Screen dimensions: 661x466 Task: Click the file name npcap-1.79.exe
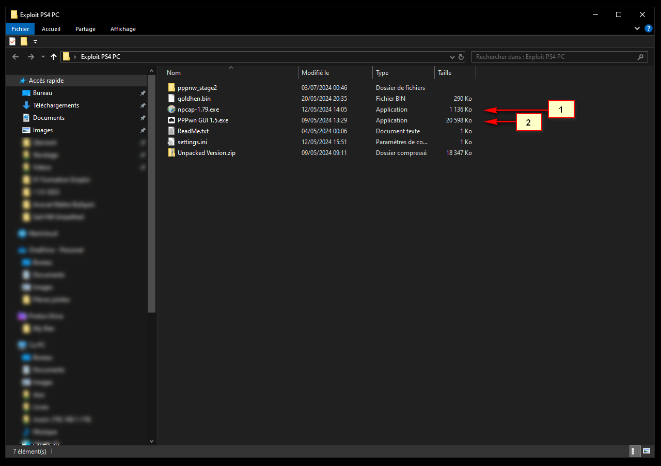pyautogui.click(x=198, y=110)
